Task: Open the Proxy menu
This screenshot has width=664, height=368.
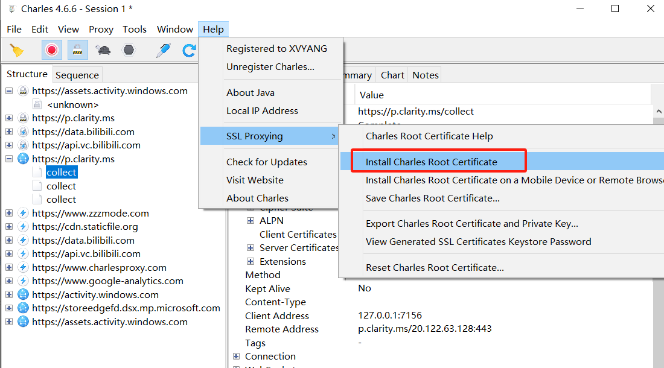Action: click(101, 29)
